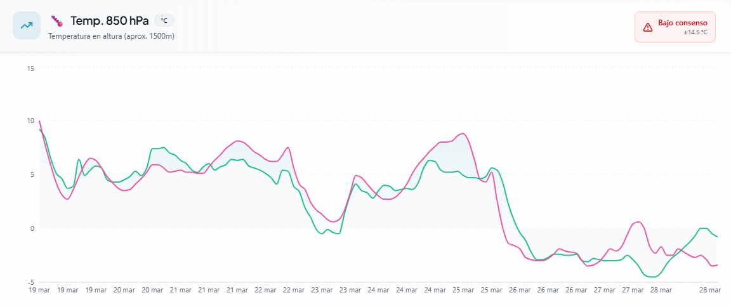The image size is (731, 307).
Task: Click the thermometer emoji icon
Action: tap(57, 21)
